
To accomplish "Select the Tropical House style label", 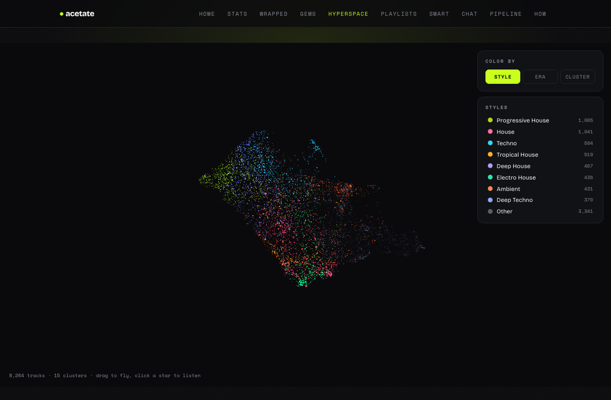I will [x=517, y=155].
